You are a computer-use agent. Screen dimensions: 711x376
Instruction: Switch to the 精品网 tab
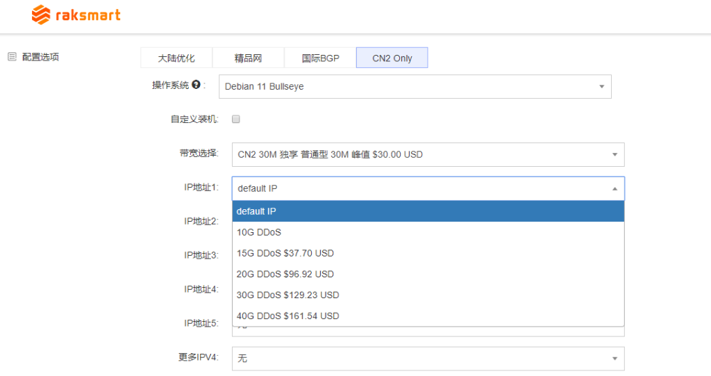[x=248, y=58]
